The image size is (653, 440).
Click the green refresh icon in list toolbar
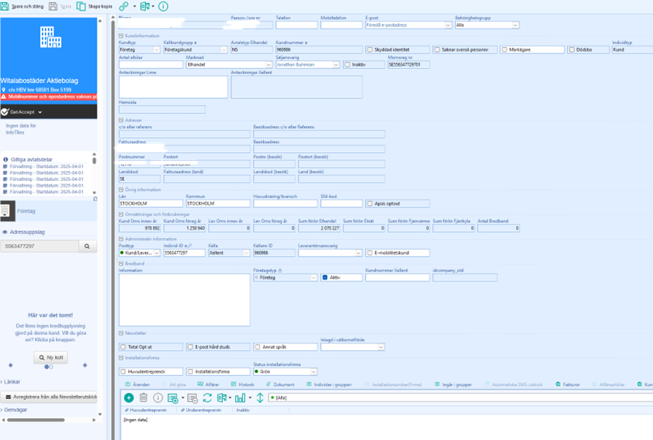[207, 397]
